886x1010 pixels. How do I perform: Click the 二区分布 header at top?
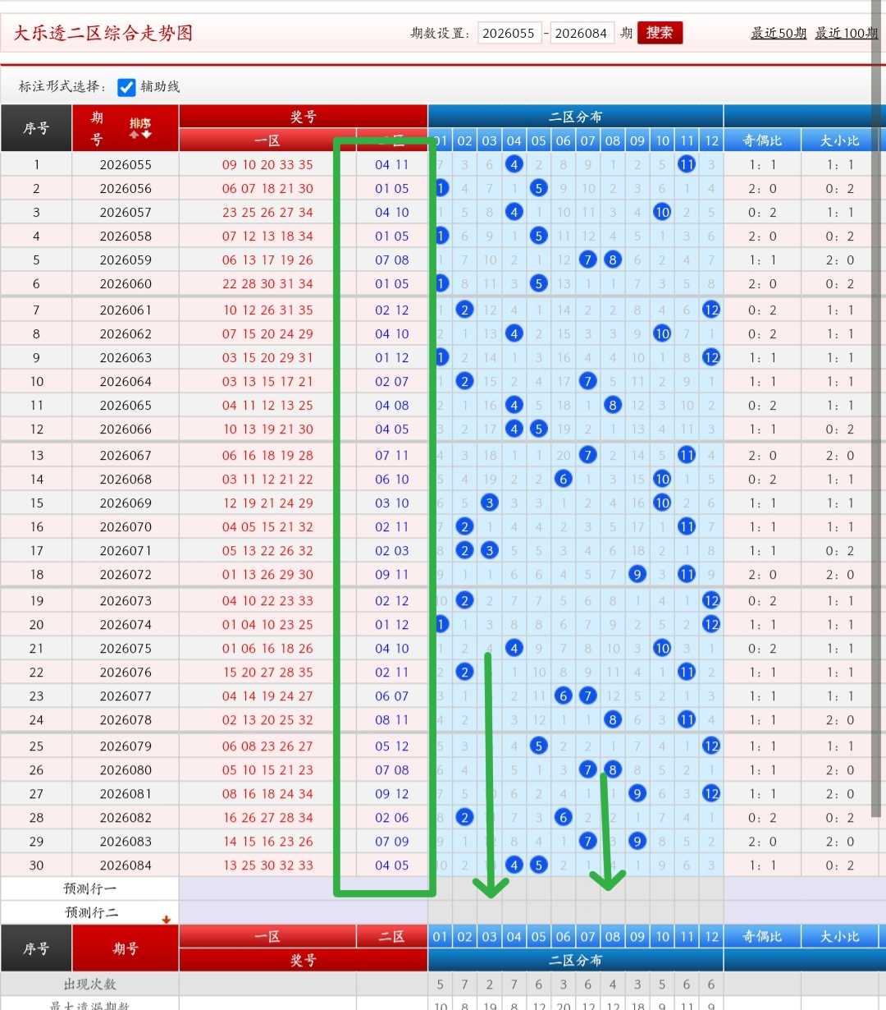(575, 117)
